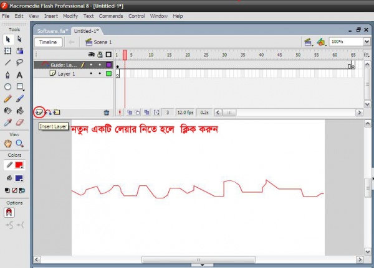Toggle lock dot of Layer 1

tap(100, 73)
